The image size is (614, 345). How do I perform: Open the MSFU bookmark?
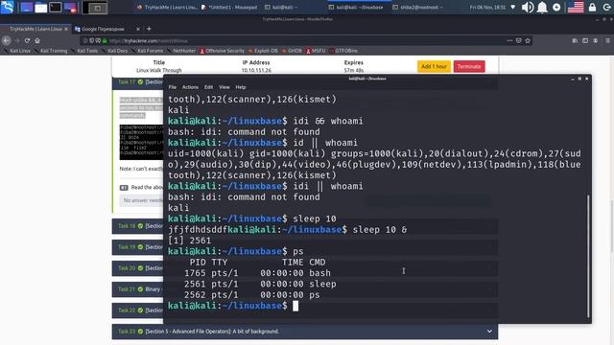coord(316,51)
